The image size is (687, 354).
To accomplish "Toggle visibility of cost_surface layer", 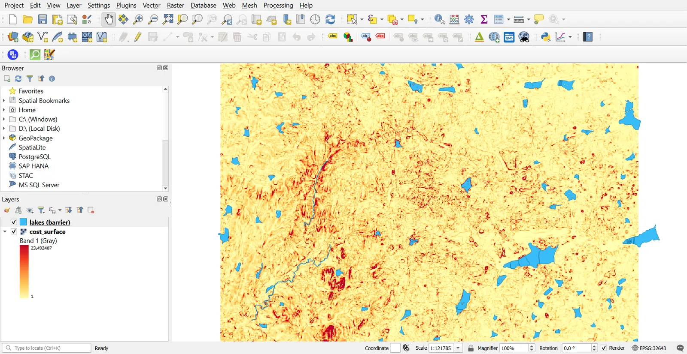I will point(14,231).
